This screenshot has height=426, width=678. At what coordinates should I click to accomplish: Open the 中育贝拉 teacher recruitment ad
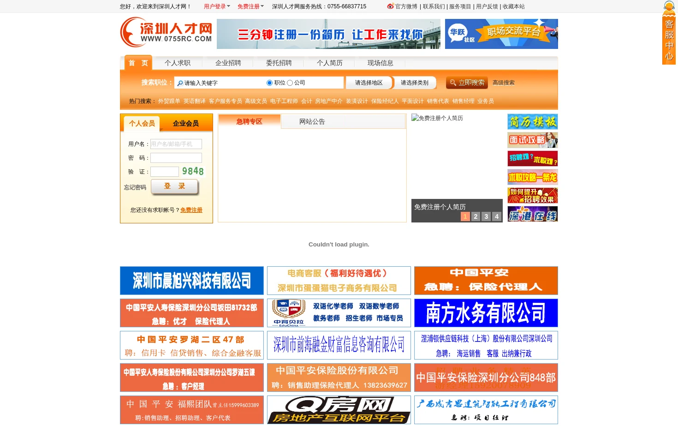(339, 313)
